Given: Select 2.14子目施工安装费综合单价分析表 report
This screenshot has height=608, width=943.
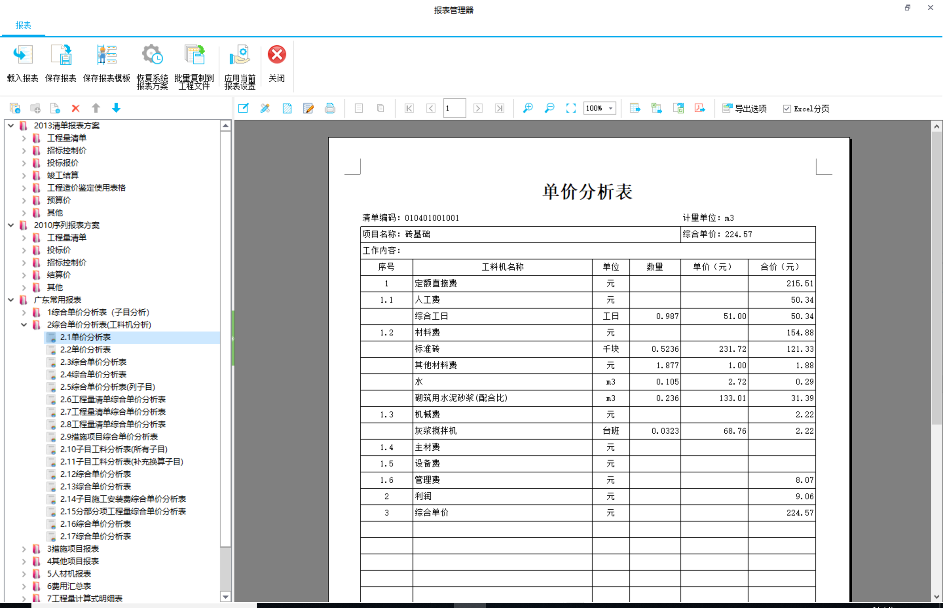Looking at the screenshot, I should [x=123, y=499].
